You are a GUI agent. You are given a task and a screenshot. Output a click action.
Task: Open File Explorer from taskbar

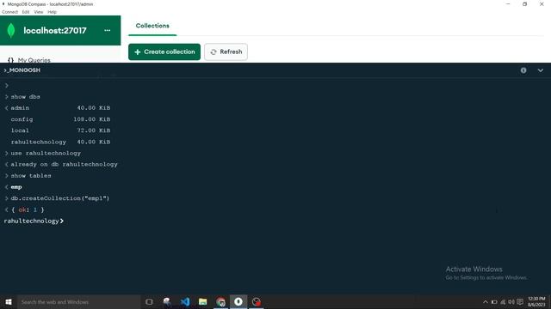click(x=203, y=301)
